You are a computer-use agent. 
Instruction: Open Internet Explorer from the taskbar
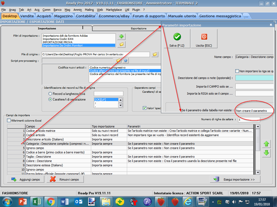coord(188,202)
